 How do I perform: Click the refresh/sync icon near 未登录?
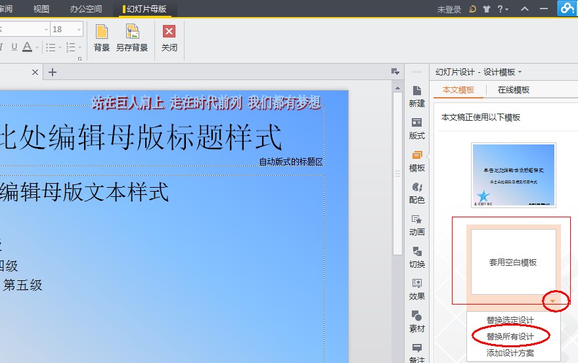point(472,9)
